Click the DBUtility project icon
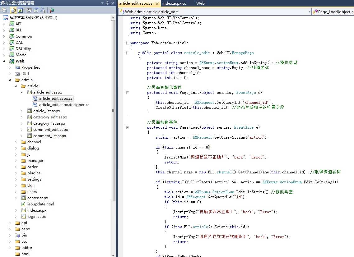 click(x=12, y=48)
